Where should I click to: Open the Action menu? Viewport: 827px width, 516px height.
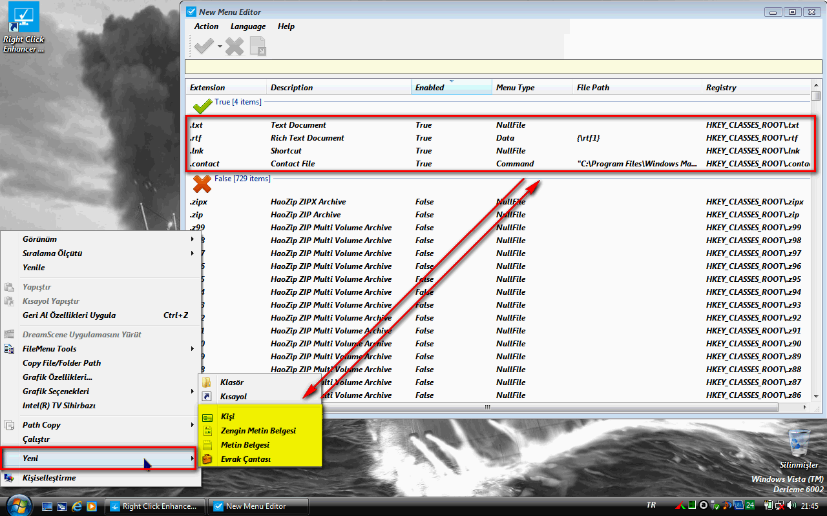[207, 26]
